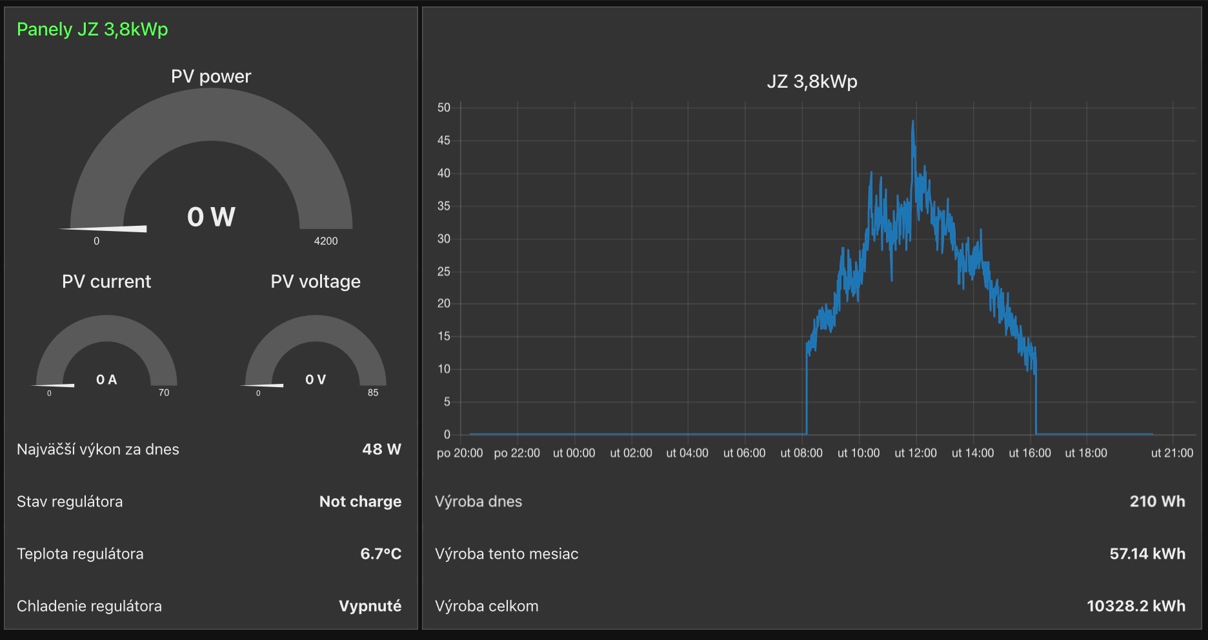This screenshot has width=1208, height=640.
Task: Click the PV power gauge 0 W reading
Action: click(x=211, y=217)
